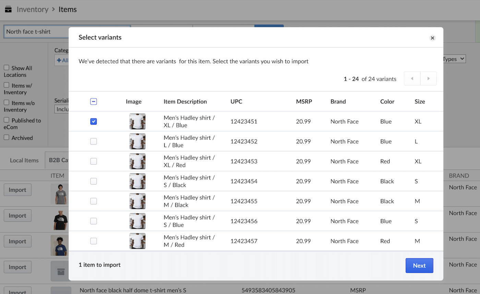
Task: Click the UPC column header
Action: pos(236,102)
